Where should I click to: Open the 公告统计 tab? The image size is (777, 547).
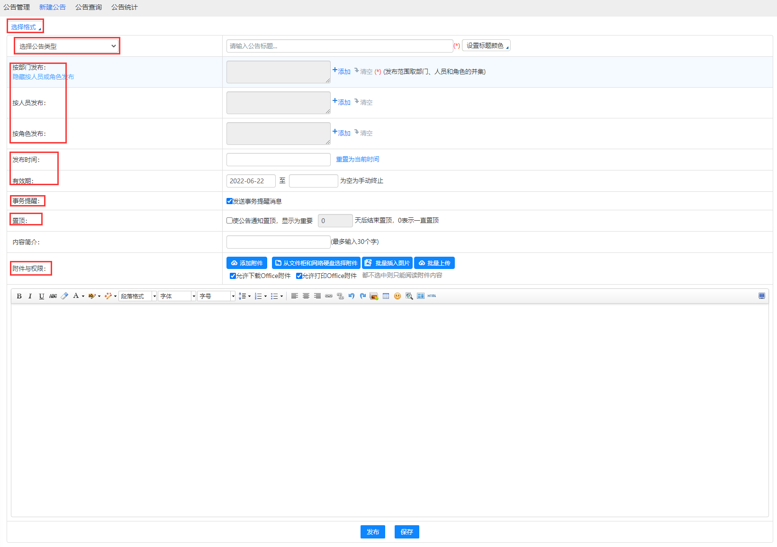click(125, 7)
